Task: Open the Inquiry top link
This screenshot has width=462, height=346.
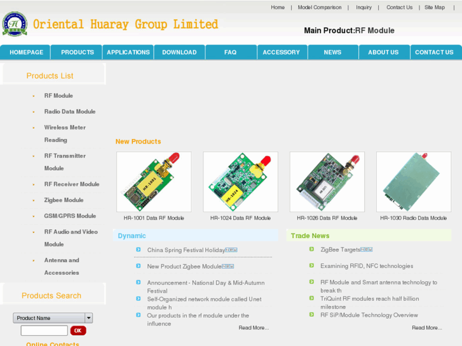Action: (364, 8)
